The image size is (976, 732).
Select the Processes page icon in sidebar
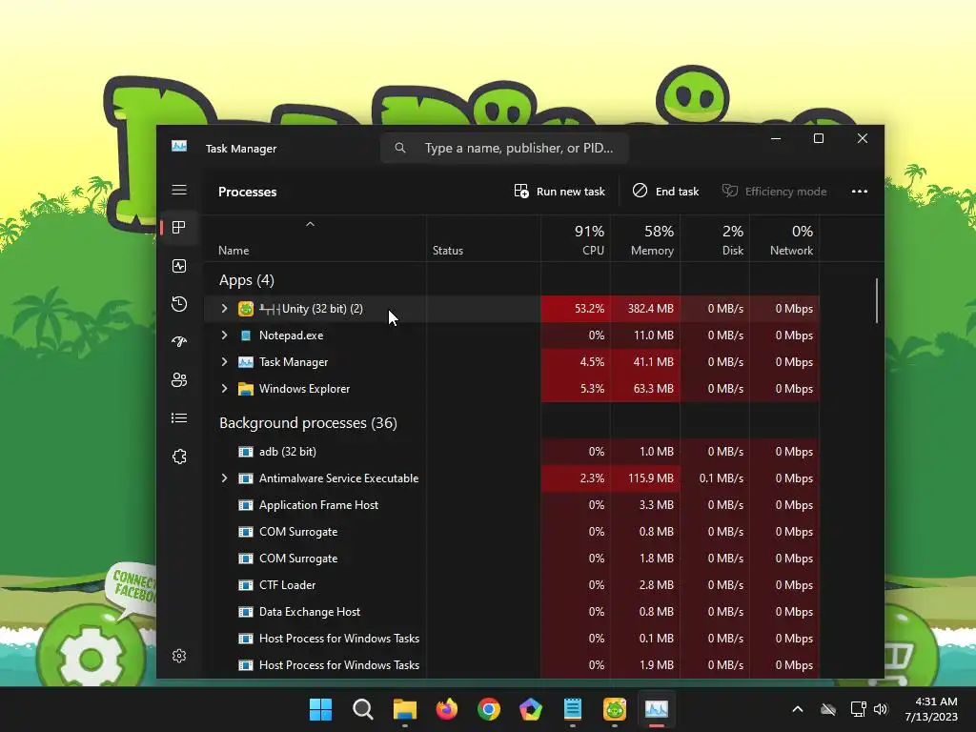tap(179, 228)
